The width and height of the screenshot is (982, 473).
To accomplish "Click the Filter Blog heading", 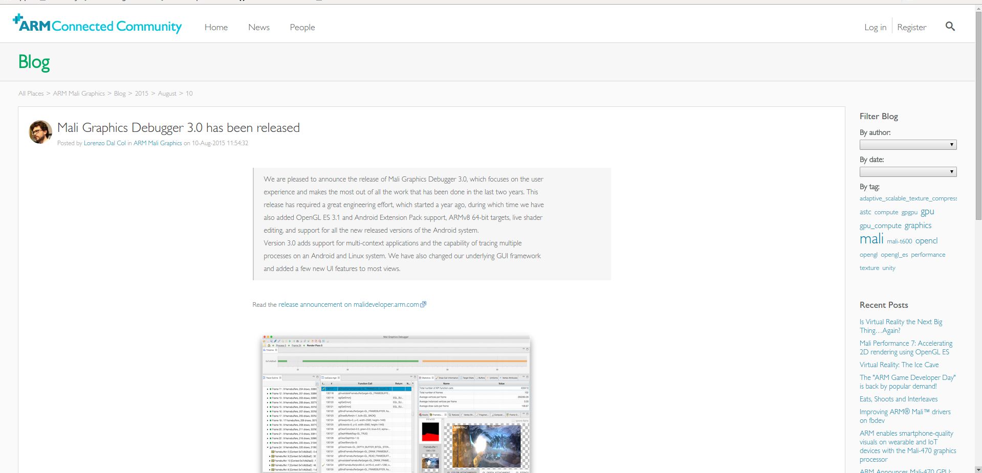I will [x=879, y=116].
